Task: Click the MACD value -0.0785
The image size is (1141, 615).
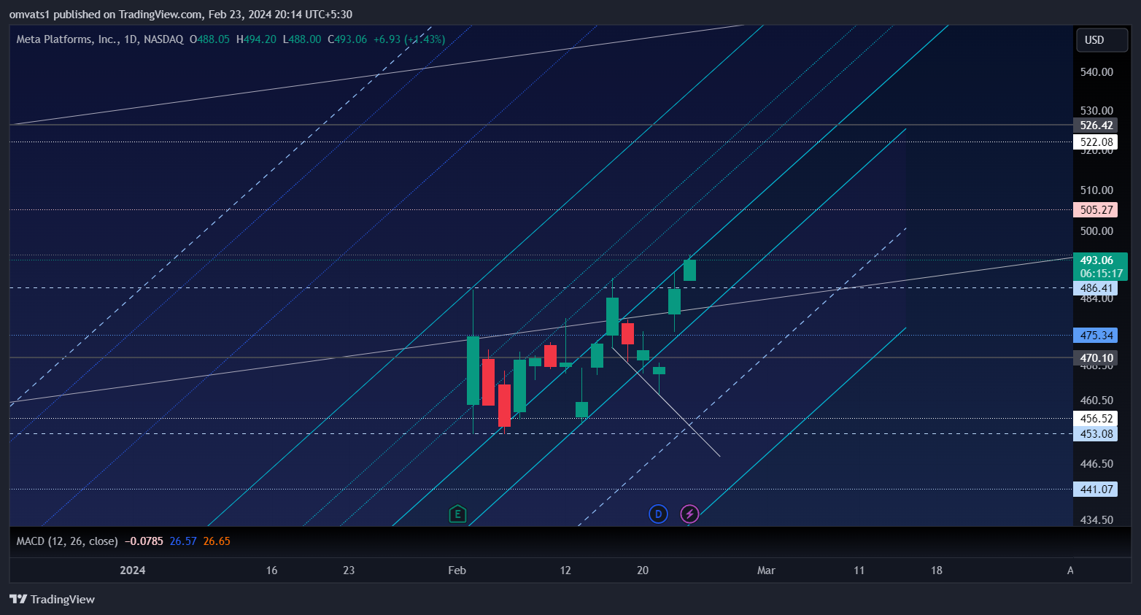Action: 144,541
